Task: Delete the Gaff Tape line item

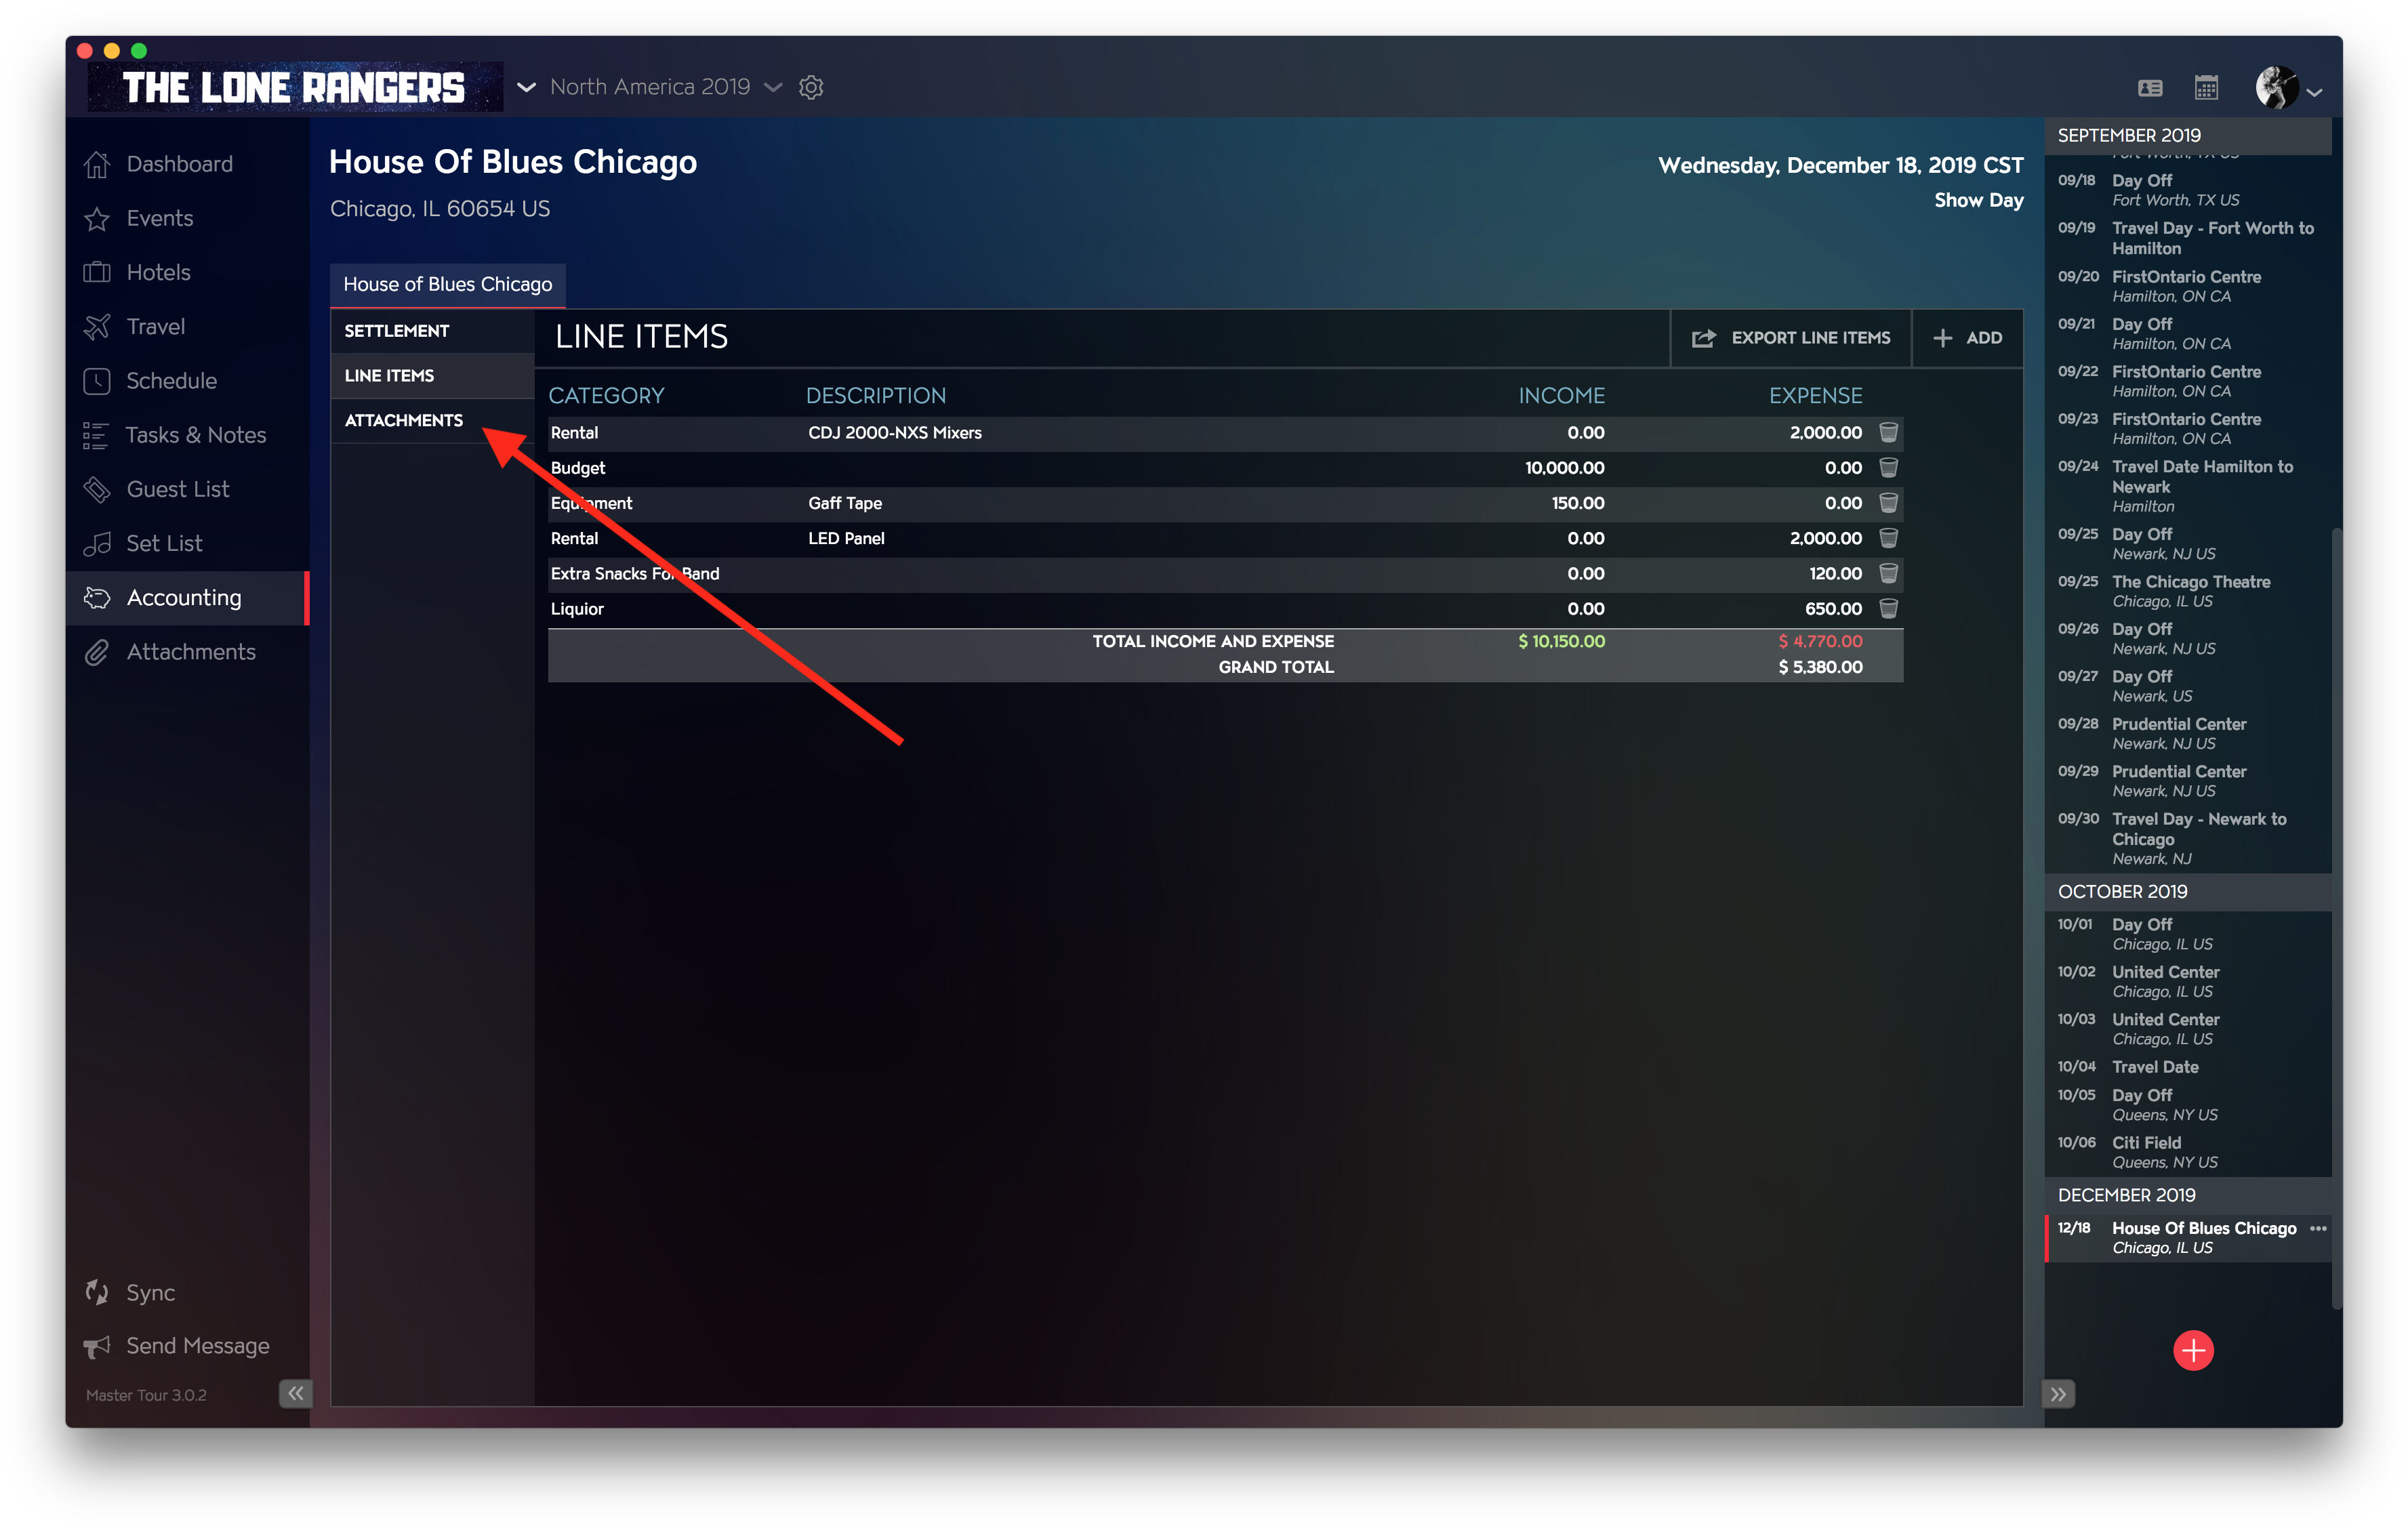Action: point(1888,503)
